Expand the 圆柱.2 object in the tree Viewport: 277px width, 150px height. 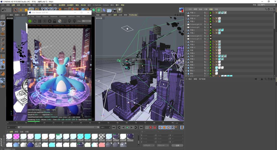coord(186,68)
